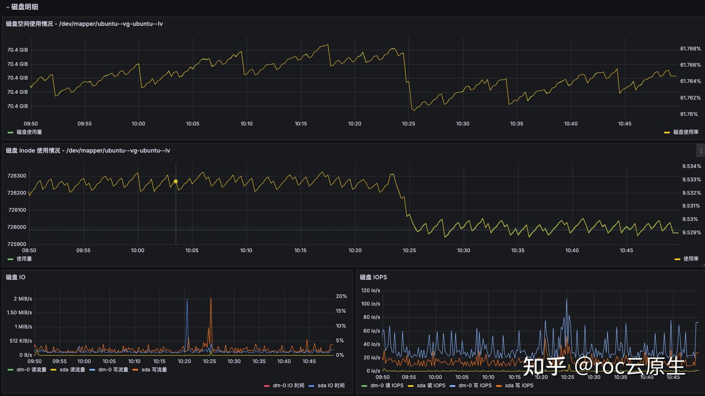
Task: Click 10:05 on the inode panel time axis
Action: (192, 251)
